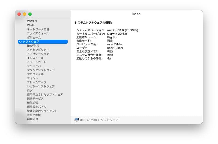Viewport: 218px width, 144px height.
Task: Click the Big Sur boot volume value
Action: [x=112, y=37]
